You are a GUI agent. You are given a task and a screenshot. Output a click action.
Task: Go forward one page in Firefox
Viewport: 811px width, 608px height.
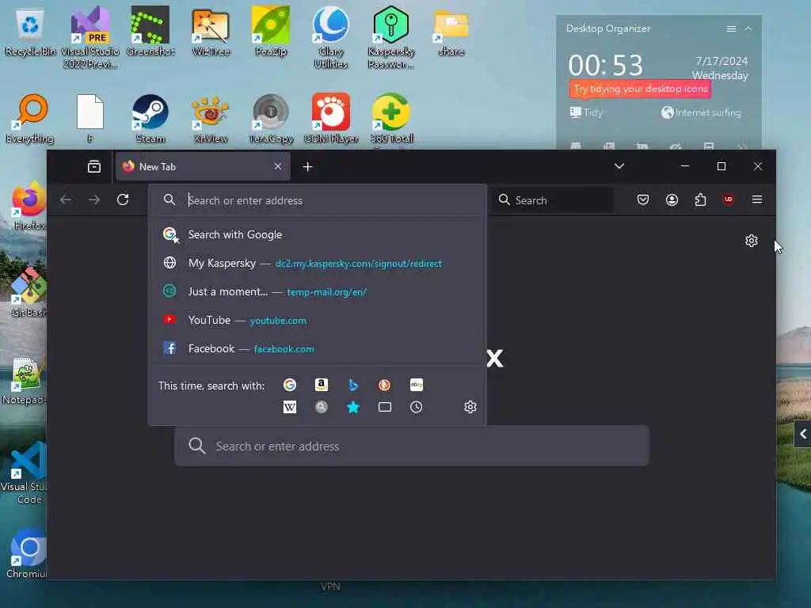tap(94, 199)
